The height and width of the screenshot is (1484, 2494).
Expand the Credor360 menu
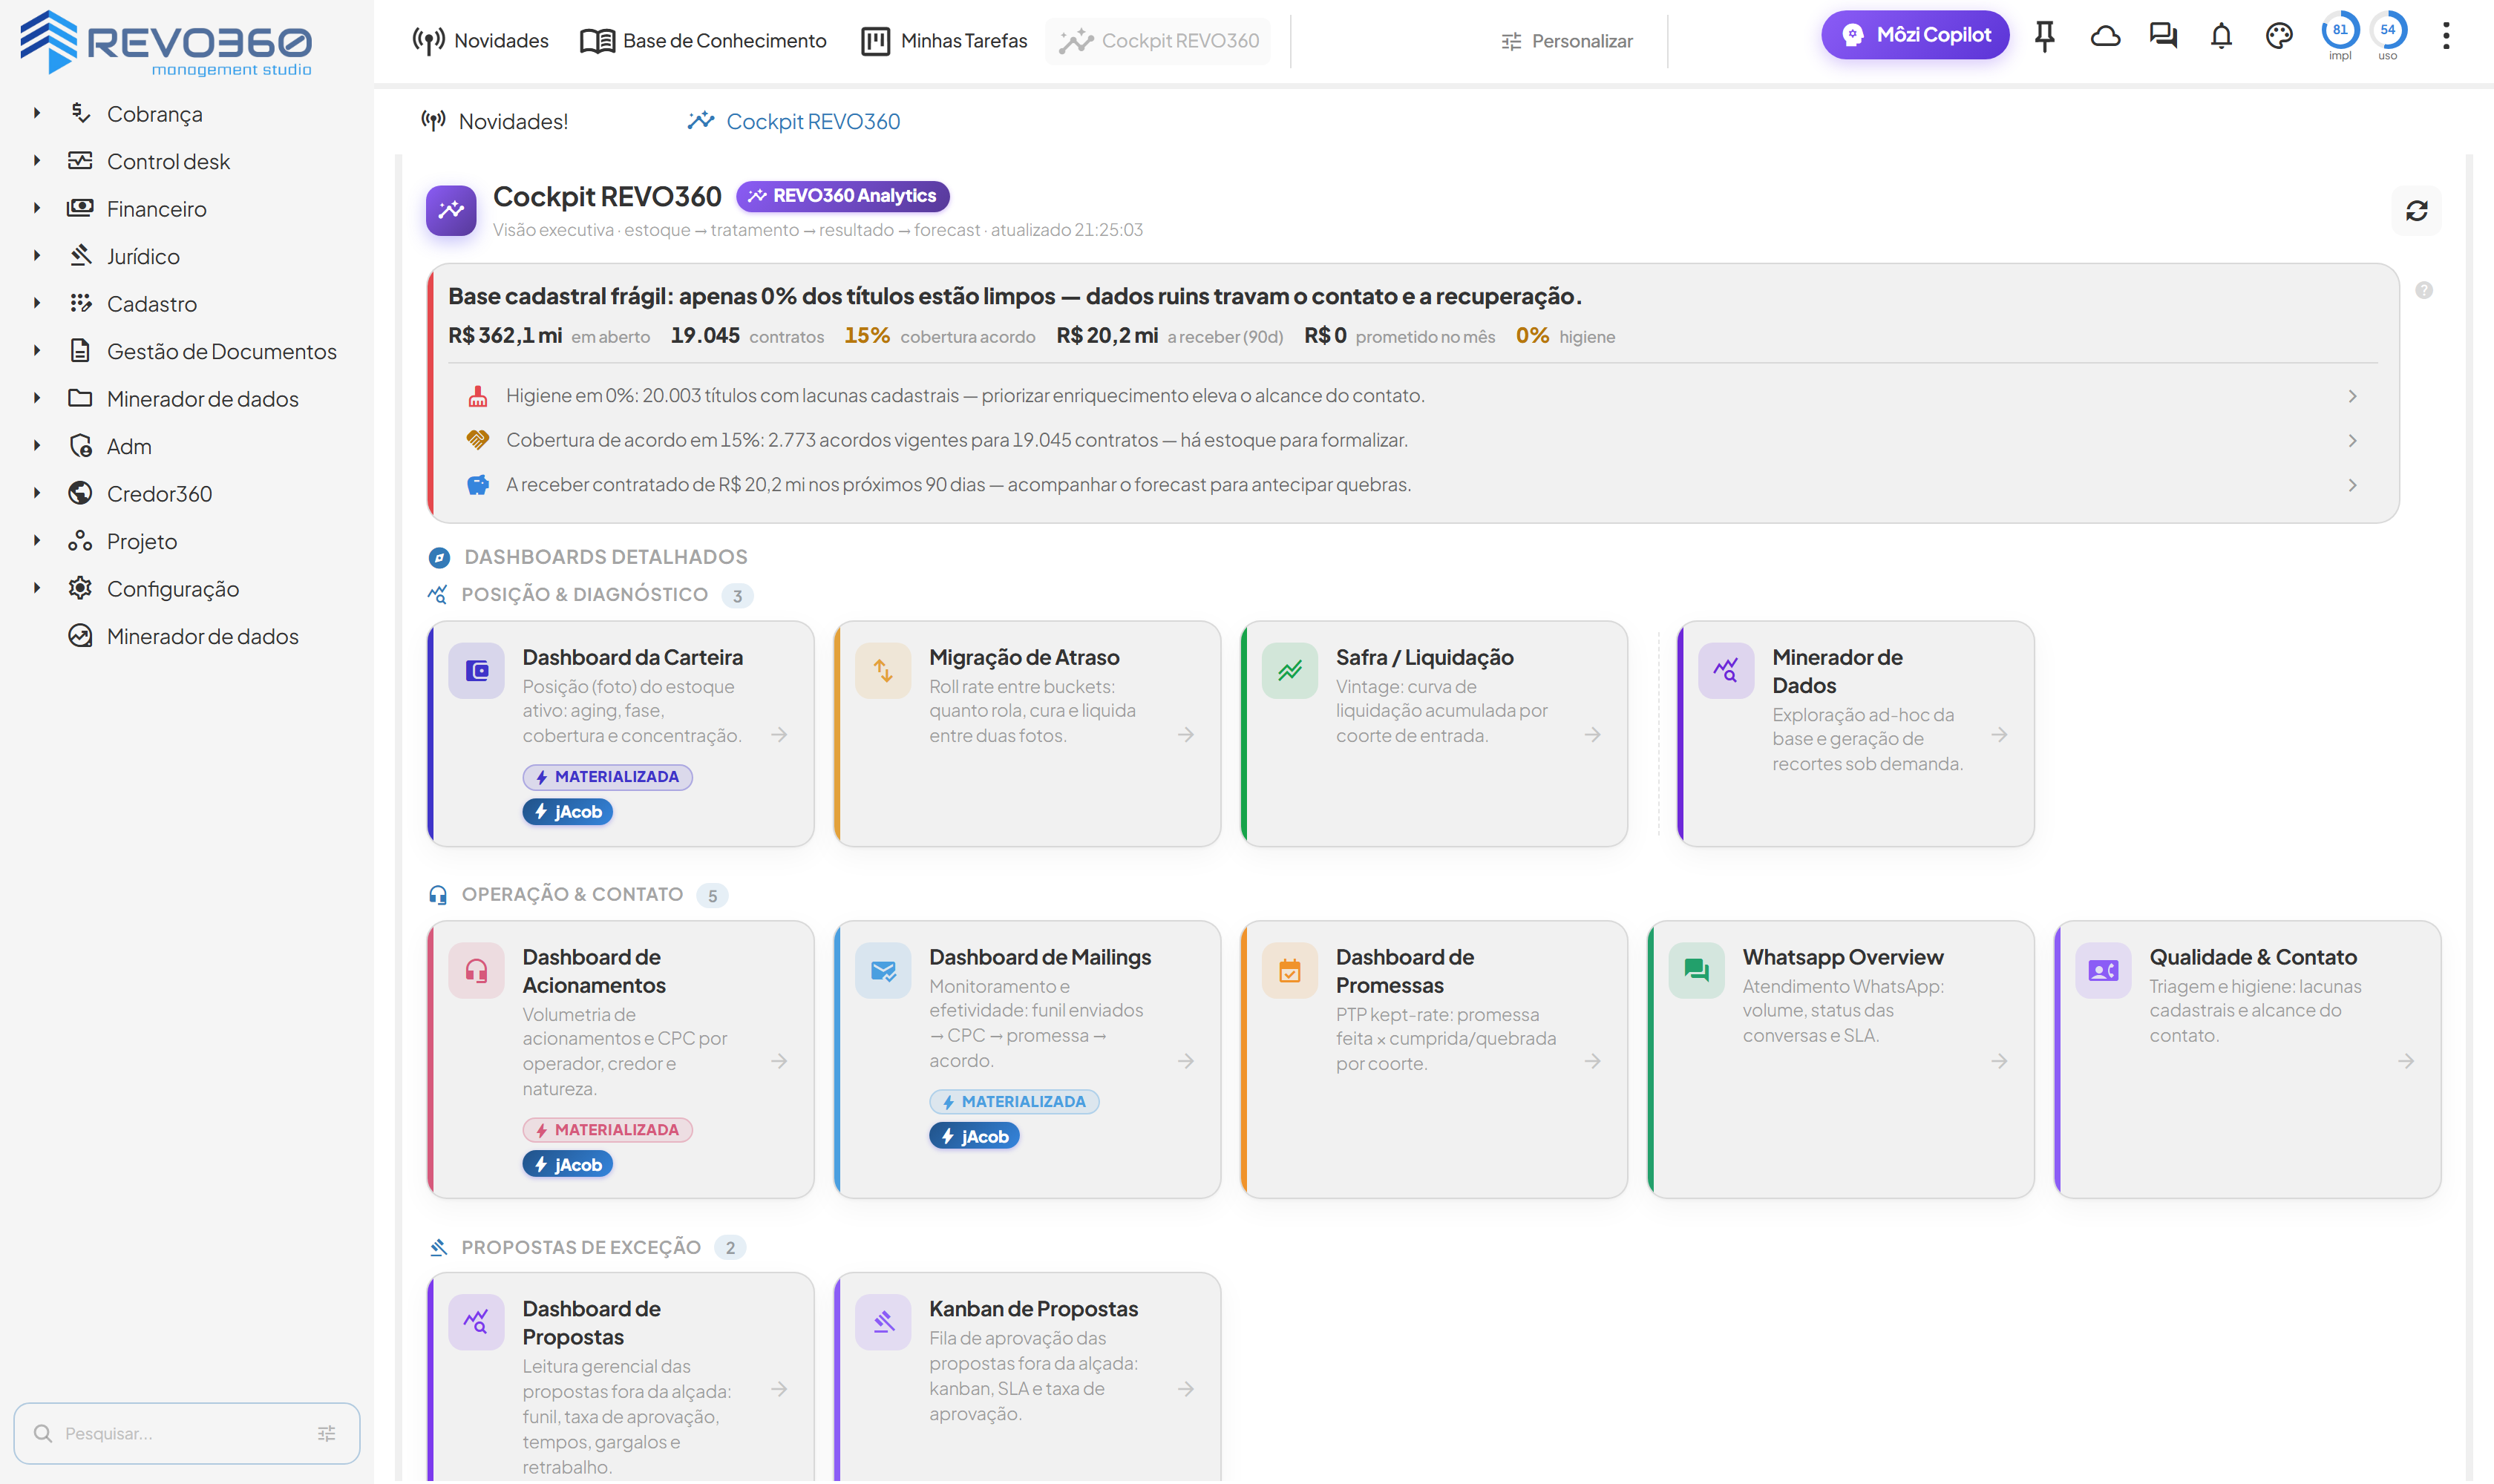37,493
